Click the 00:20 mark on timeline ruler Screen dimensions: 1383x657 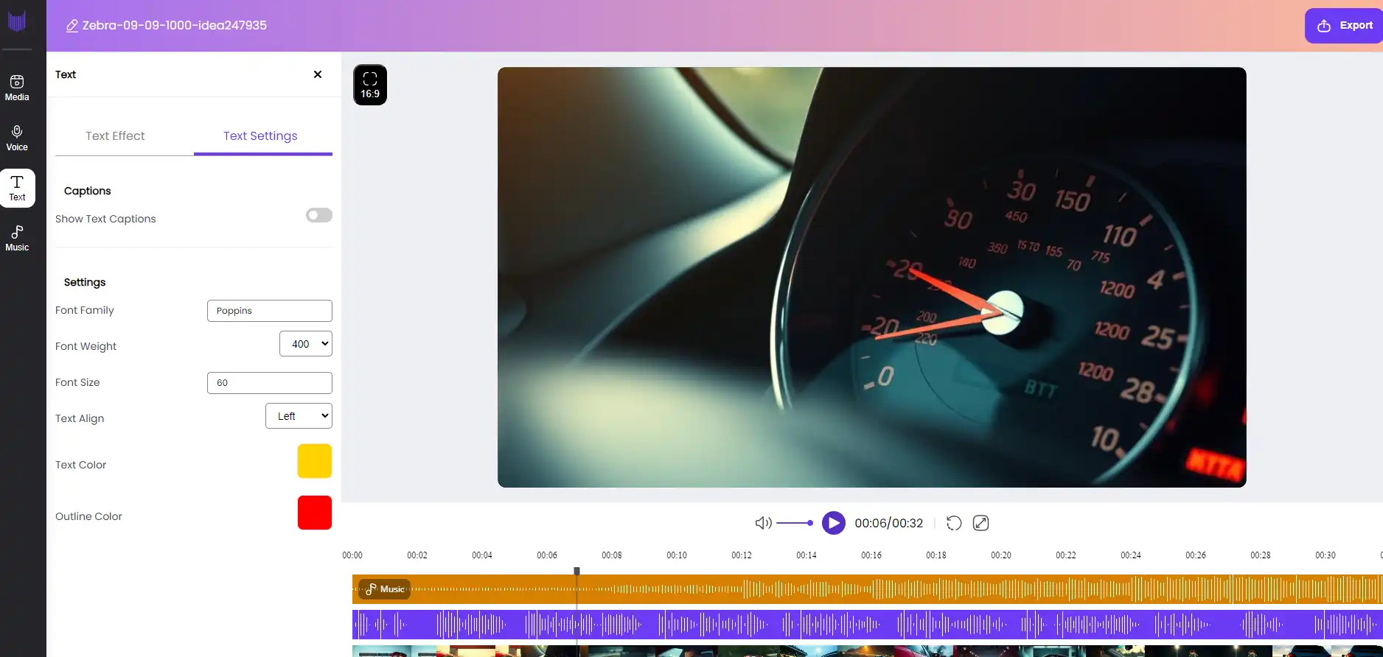tap(1001, 555)
